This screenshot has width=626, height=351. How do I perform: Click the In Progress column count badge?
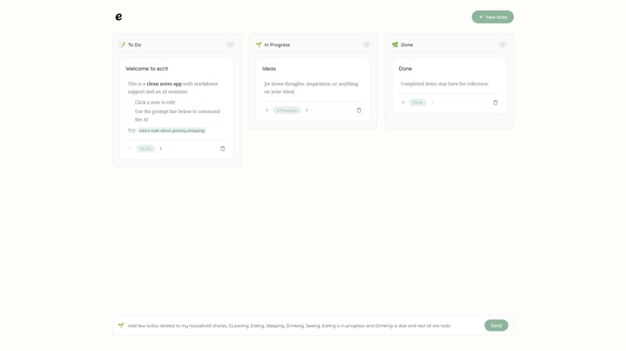pos(366,45)
